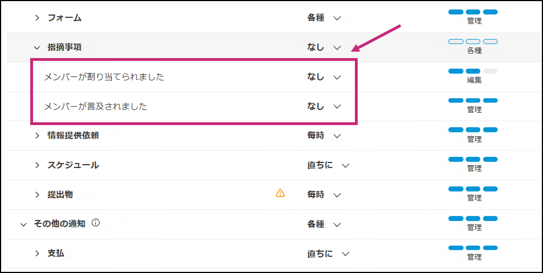
Task: Click the フォーム permission level bar
Action: [473, 12]
